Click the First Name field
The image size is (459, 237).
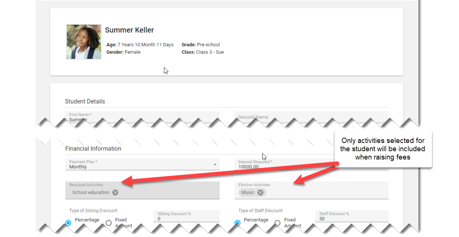143,119
